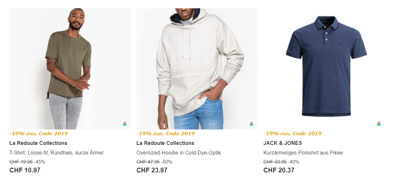Click the color options icon on hoodie image
The image size is (397, 192).
[x=252, y=124]
